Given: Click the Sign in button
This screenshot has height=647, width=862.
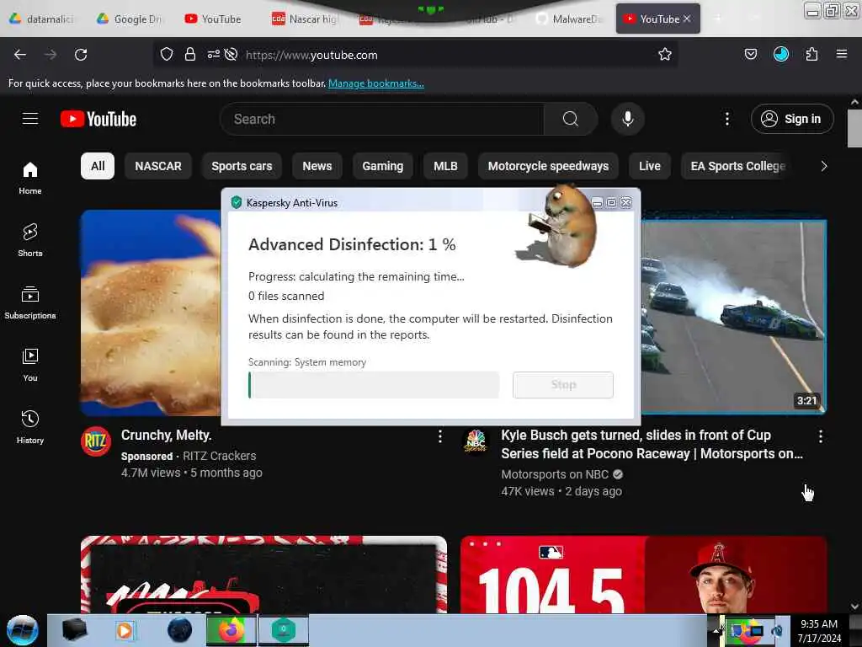Looking at the screenshot, I should coord(792,119).
